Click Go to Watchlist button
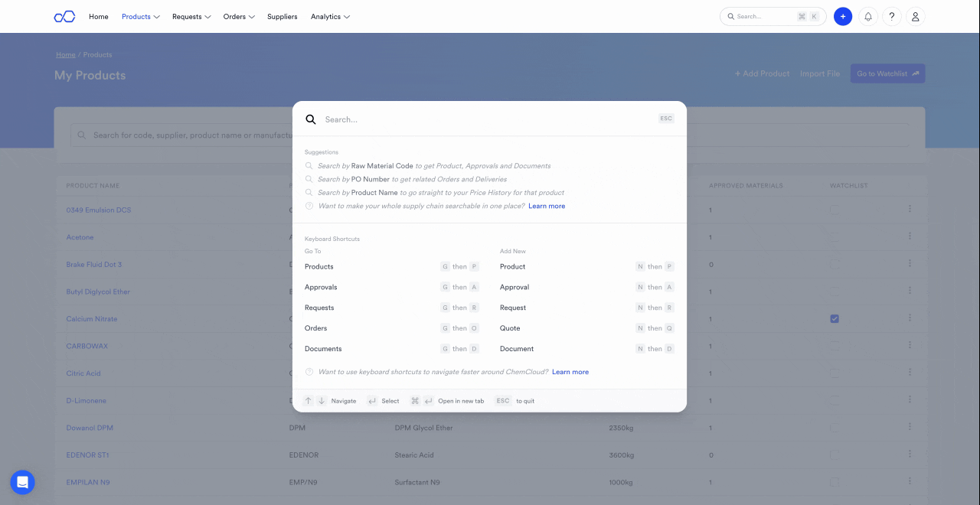 tap(887, 73)
